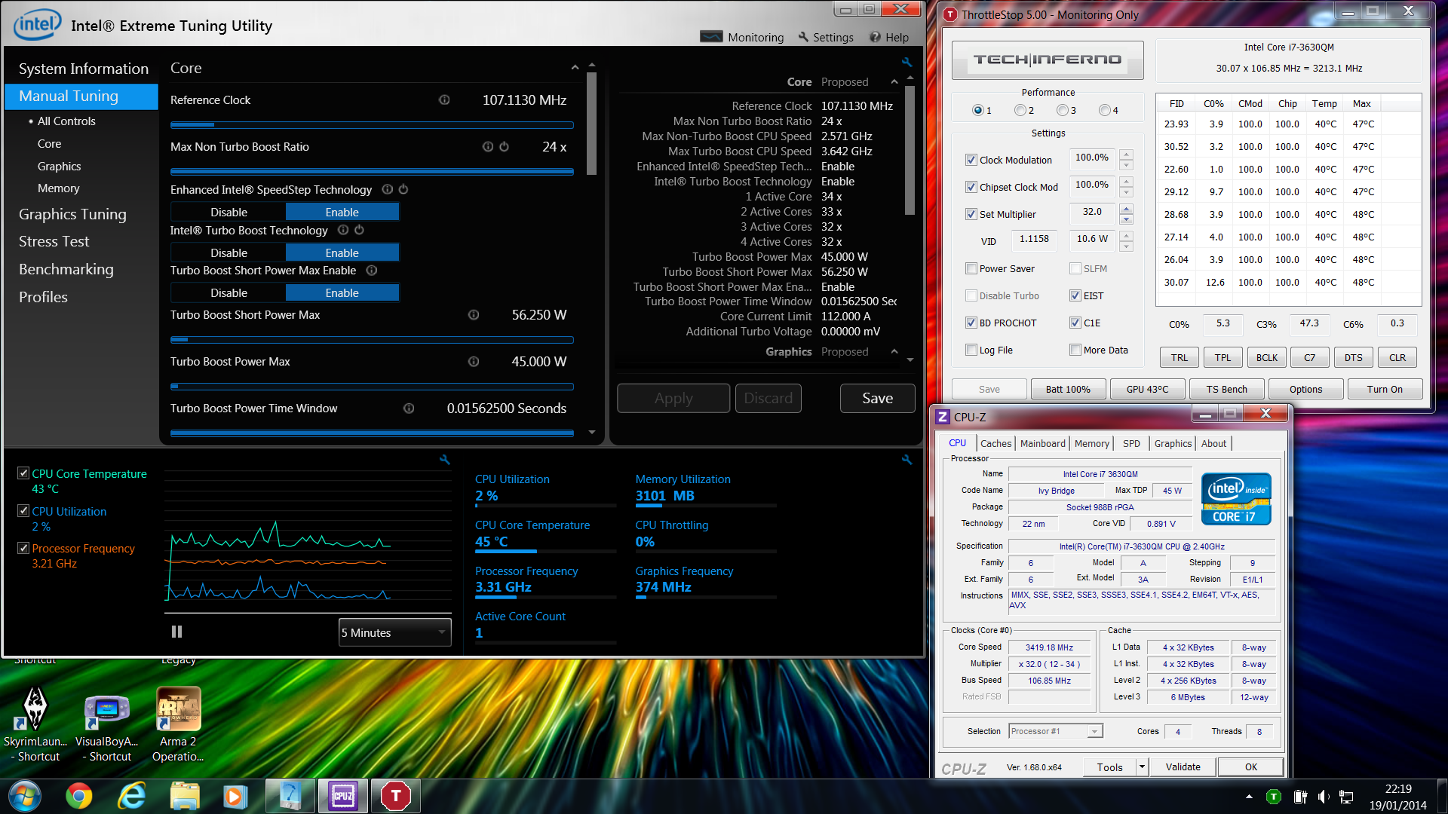Toggle Set Multiplier checkbox
The height and width of the screenshot is (814, 1448).
971,214
